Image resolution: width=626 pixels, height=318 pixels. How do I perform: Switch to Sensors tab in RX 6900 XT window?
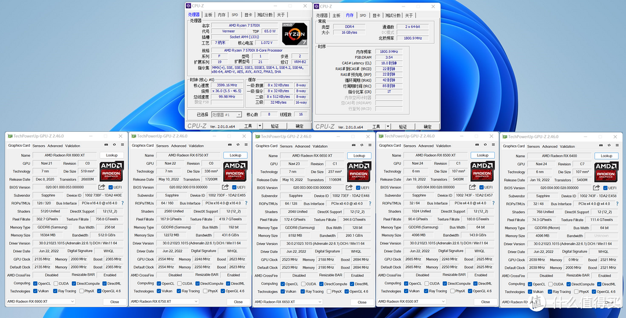click(39, 146)
